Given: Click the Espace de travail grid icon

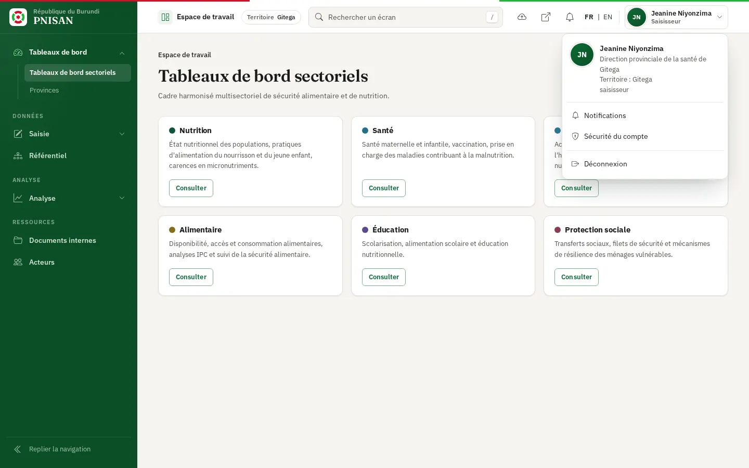Looking at the screenshot, I should (x=165, y=17).
